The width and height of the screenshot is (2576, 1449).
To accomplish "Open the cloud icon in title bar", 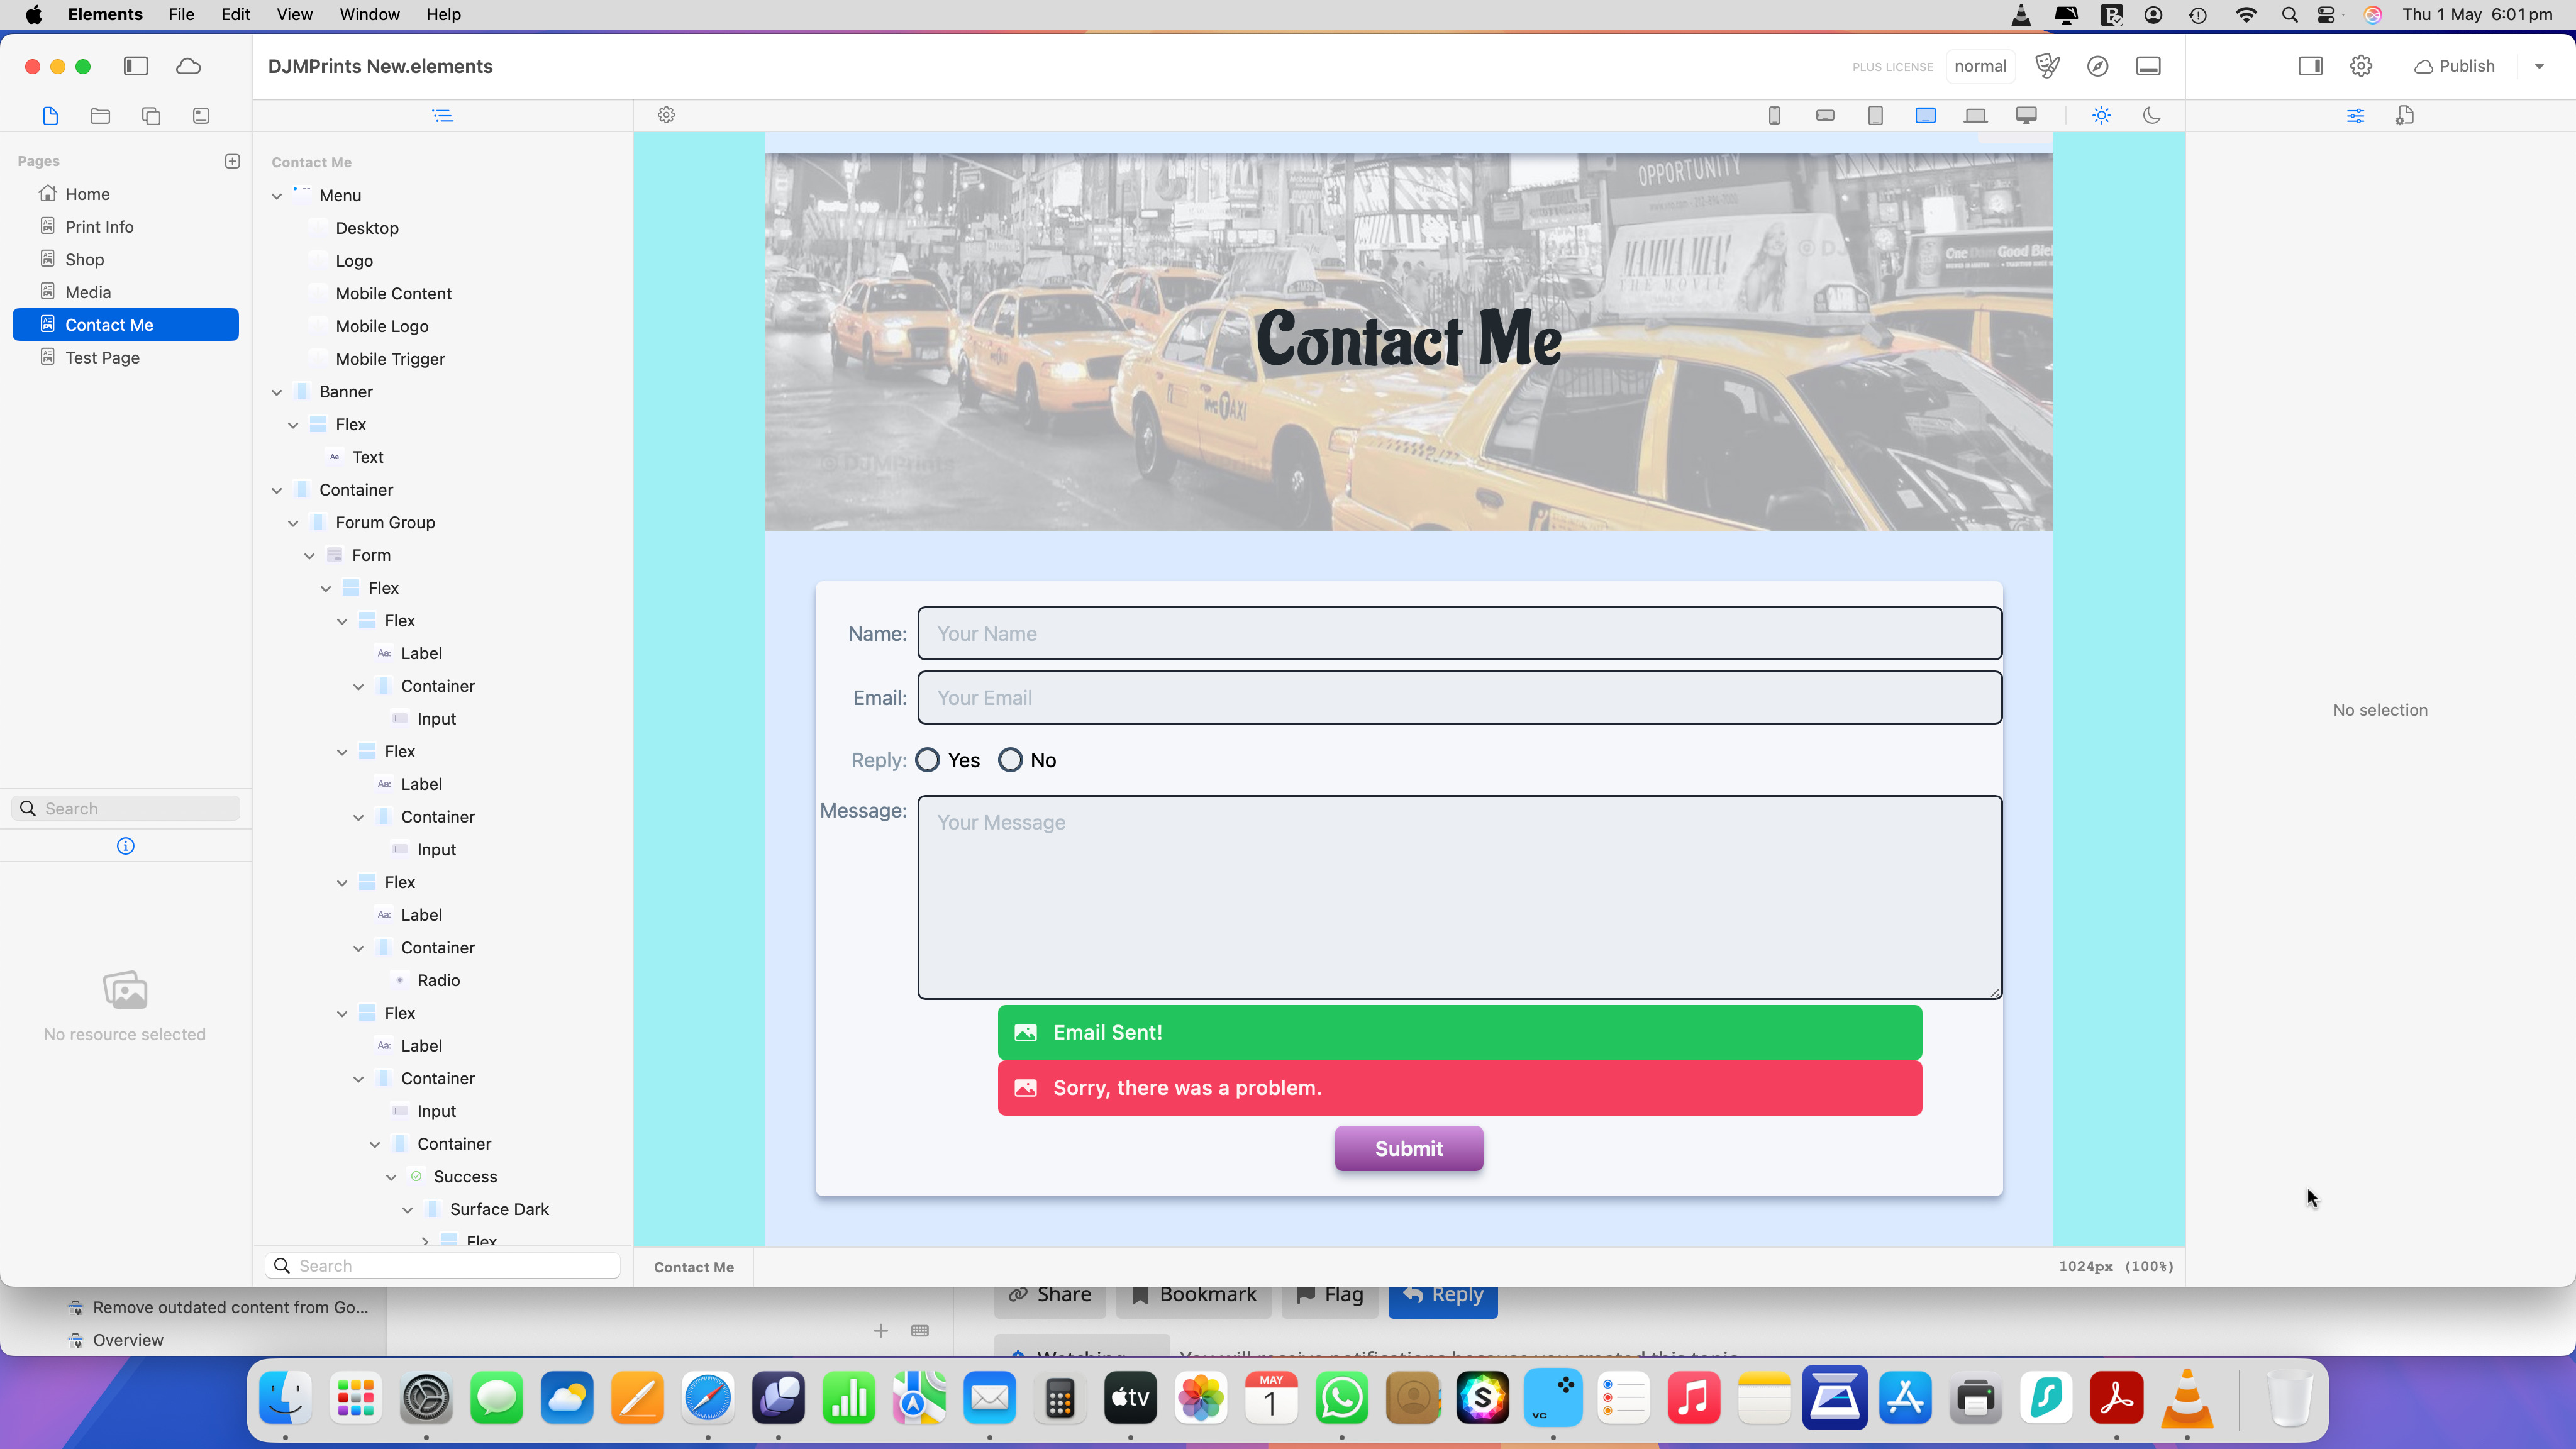I will 188,66.
